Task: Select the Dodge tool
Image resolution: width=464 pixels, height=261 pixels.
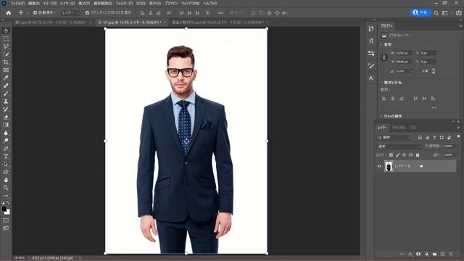Action: click(6, 141)
